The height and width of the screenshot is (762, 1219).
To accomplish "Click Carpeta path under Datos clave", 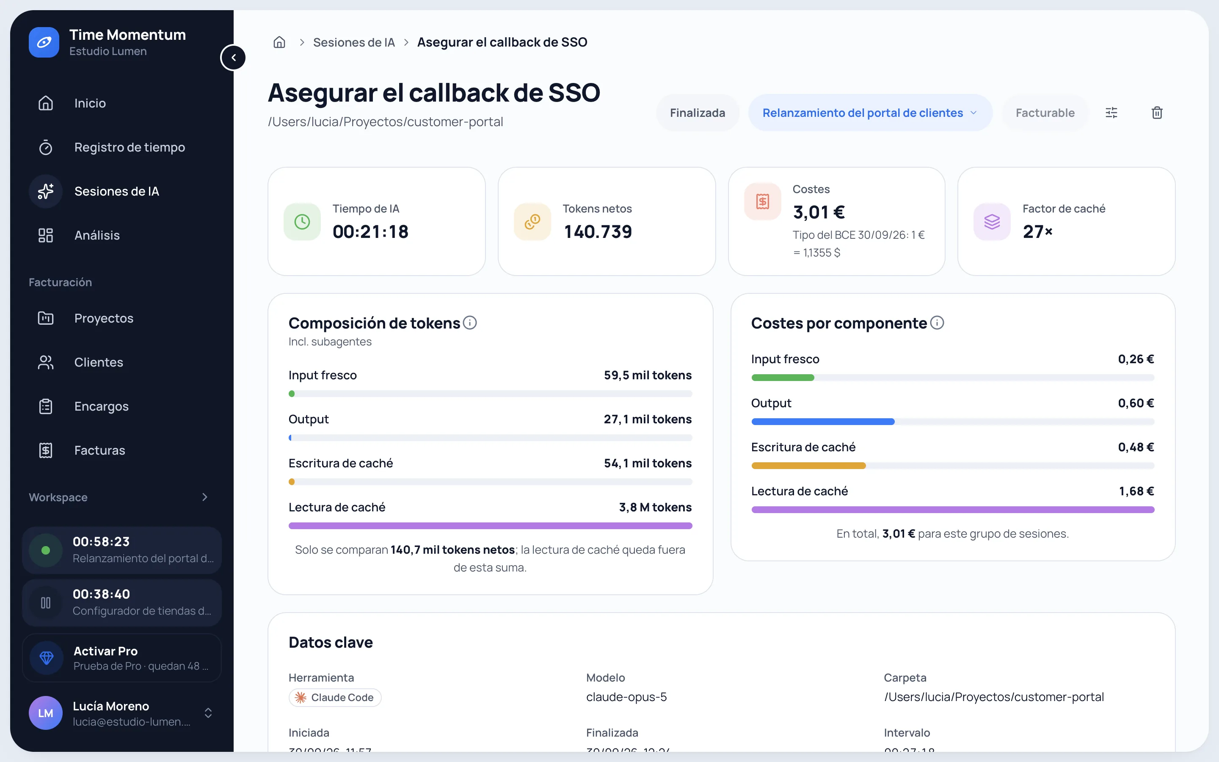I will (994, 697).
